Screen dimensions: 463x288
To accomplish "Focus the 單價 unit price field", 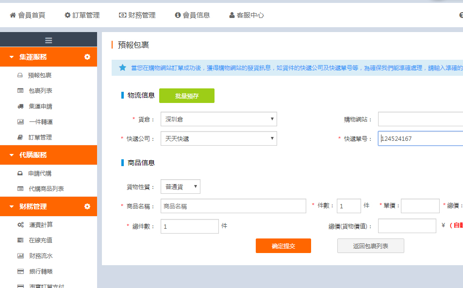I will [x=420, y=206].
